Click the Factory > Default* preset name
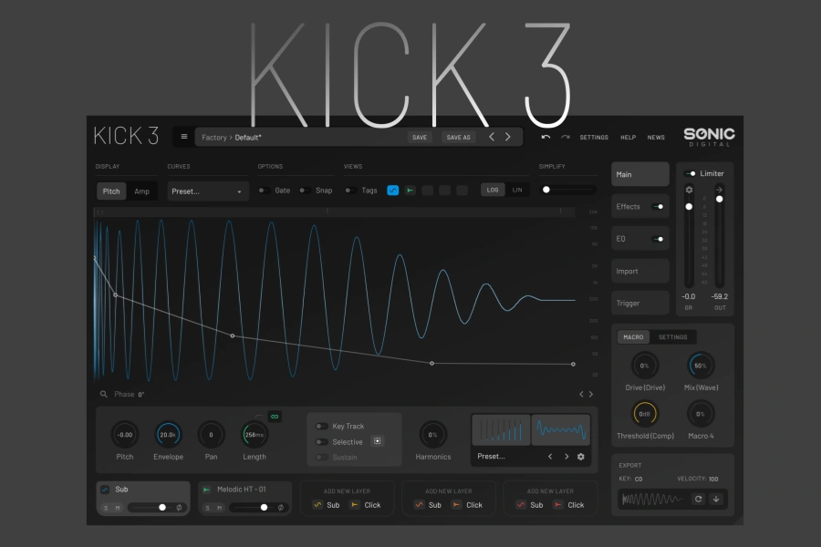The image size is (821, 547). pyautogui.click(x=232, y=137)
